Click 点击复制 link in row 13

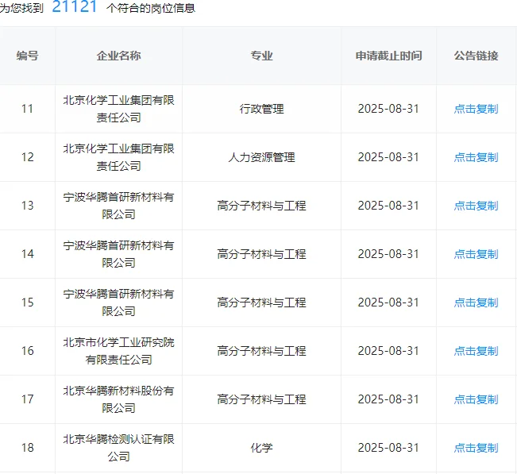click(x=476, y=206)
